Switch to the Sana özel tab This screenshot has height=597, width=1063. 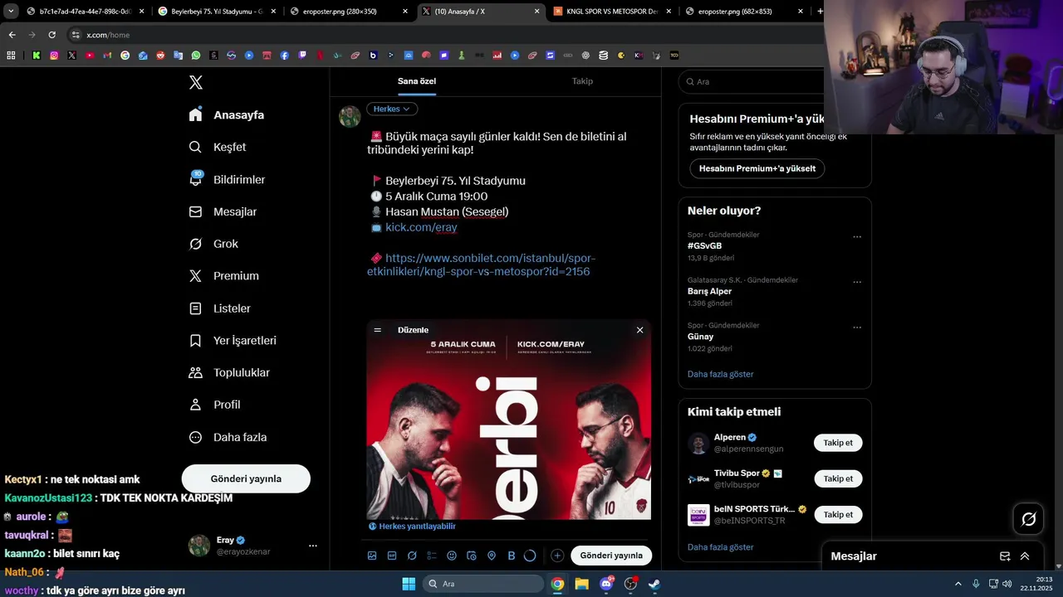[x=417, y=81]
